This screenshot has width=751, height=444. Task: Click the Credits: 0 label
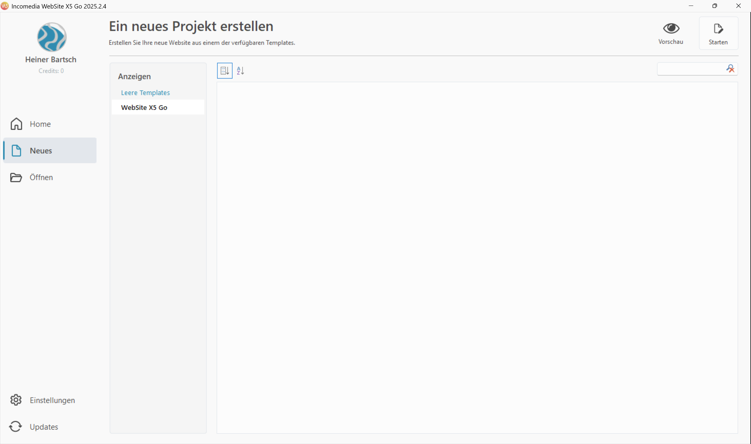coord(51,71)
